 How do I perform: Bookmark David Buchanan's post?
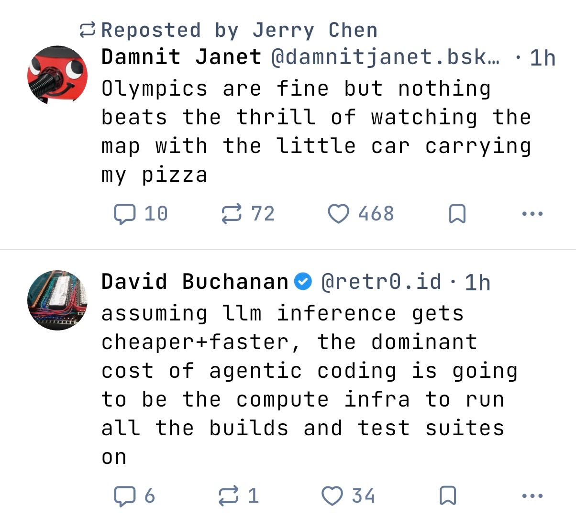(x=448, y=496)
